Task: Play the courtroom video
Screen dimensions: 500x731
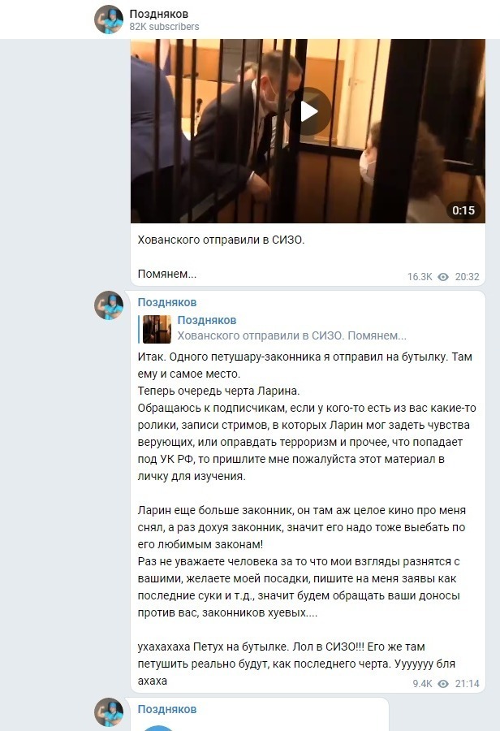Action: pyautogui.click(x=308, y=111)
